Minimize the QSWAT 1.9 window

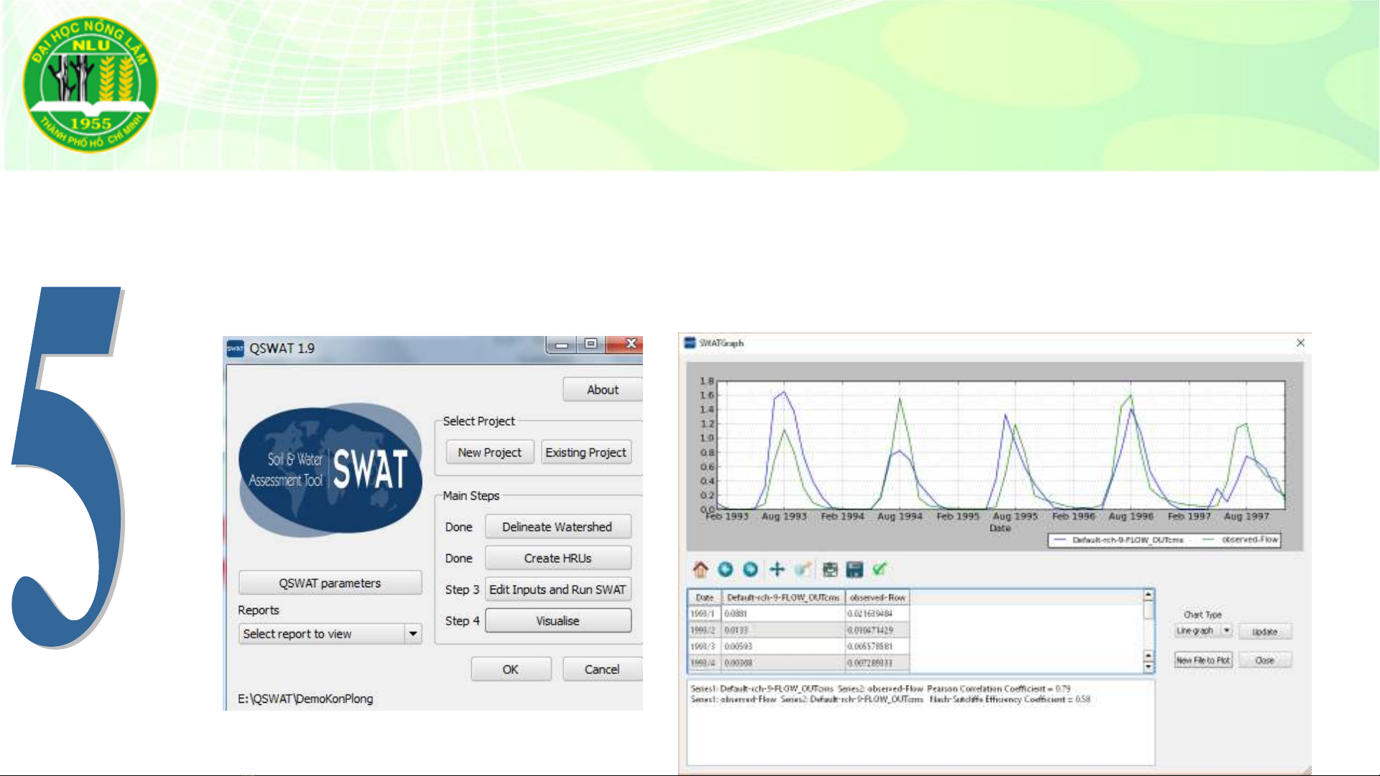pyautogui.click(x=562, y=345)
